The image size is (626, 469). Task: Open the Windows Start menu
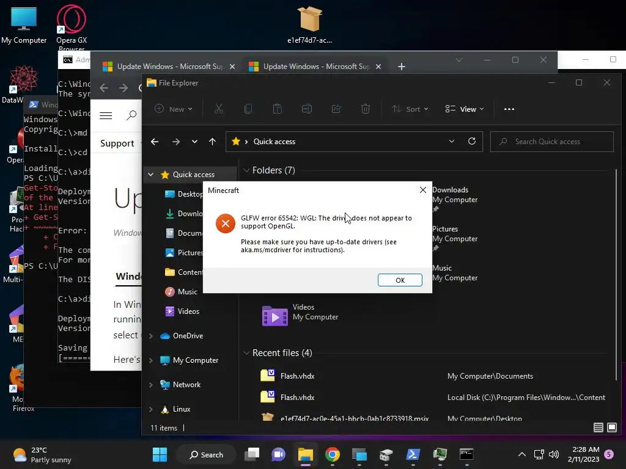click(x=160, y=454)
